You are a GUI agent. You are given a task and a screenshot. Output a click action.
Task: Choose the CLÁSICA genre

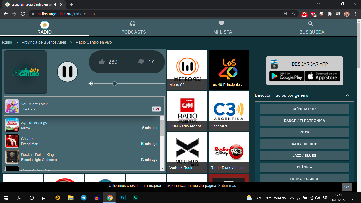pyautogui.click(x=304, y=167)
